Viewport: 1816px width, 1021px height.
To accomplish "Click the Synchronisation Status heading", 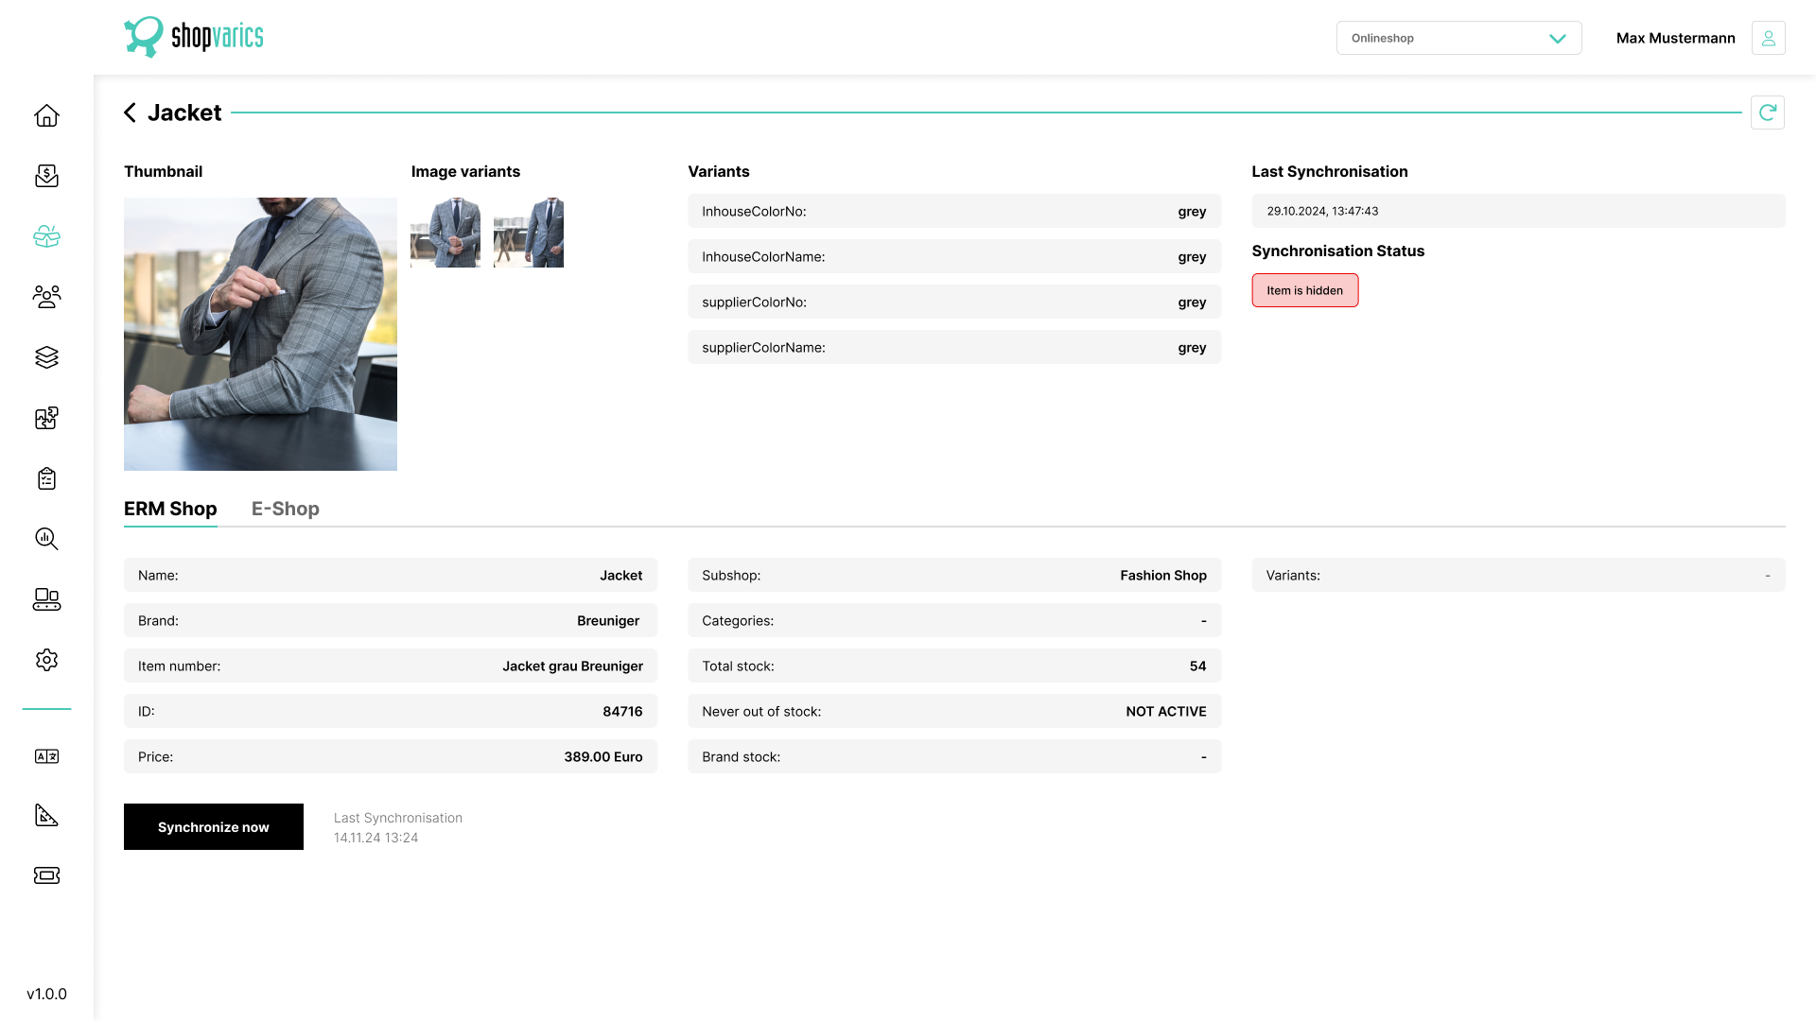I will pyautogui.click(x=1337, y=251).
